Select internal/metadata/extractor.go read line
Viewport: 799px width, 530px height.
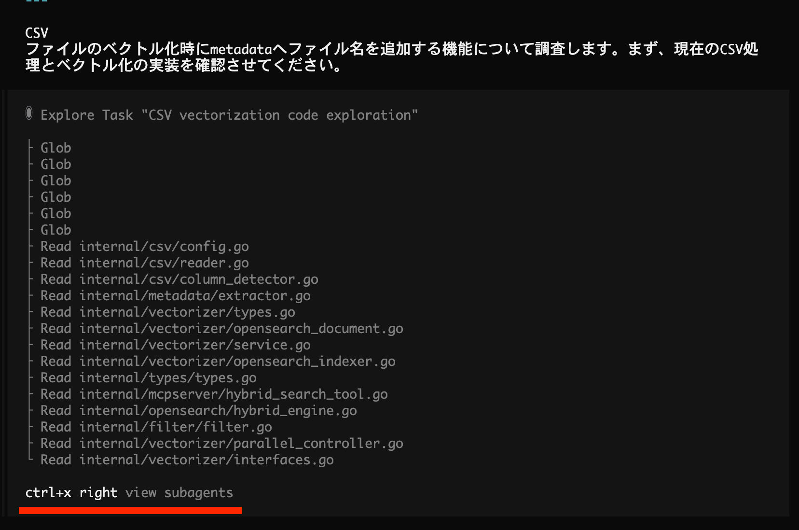click(x=175, y=295)
